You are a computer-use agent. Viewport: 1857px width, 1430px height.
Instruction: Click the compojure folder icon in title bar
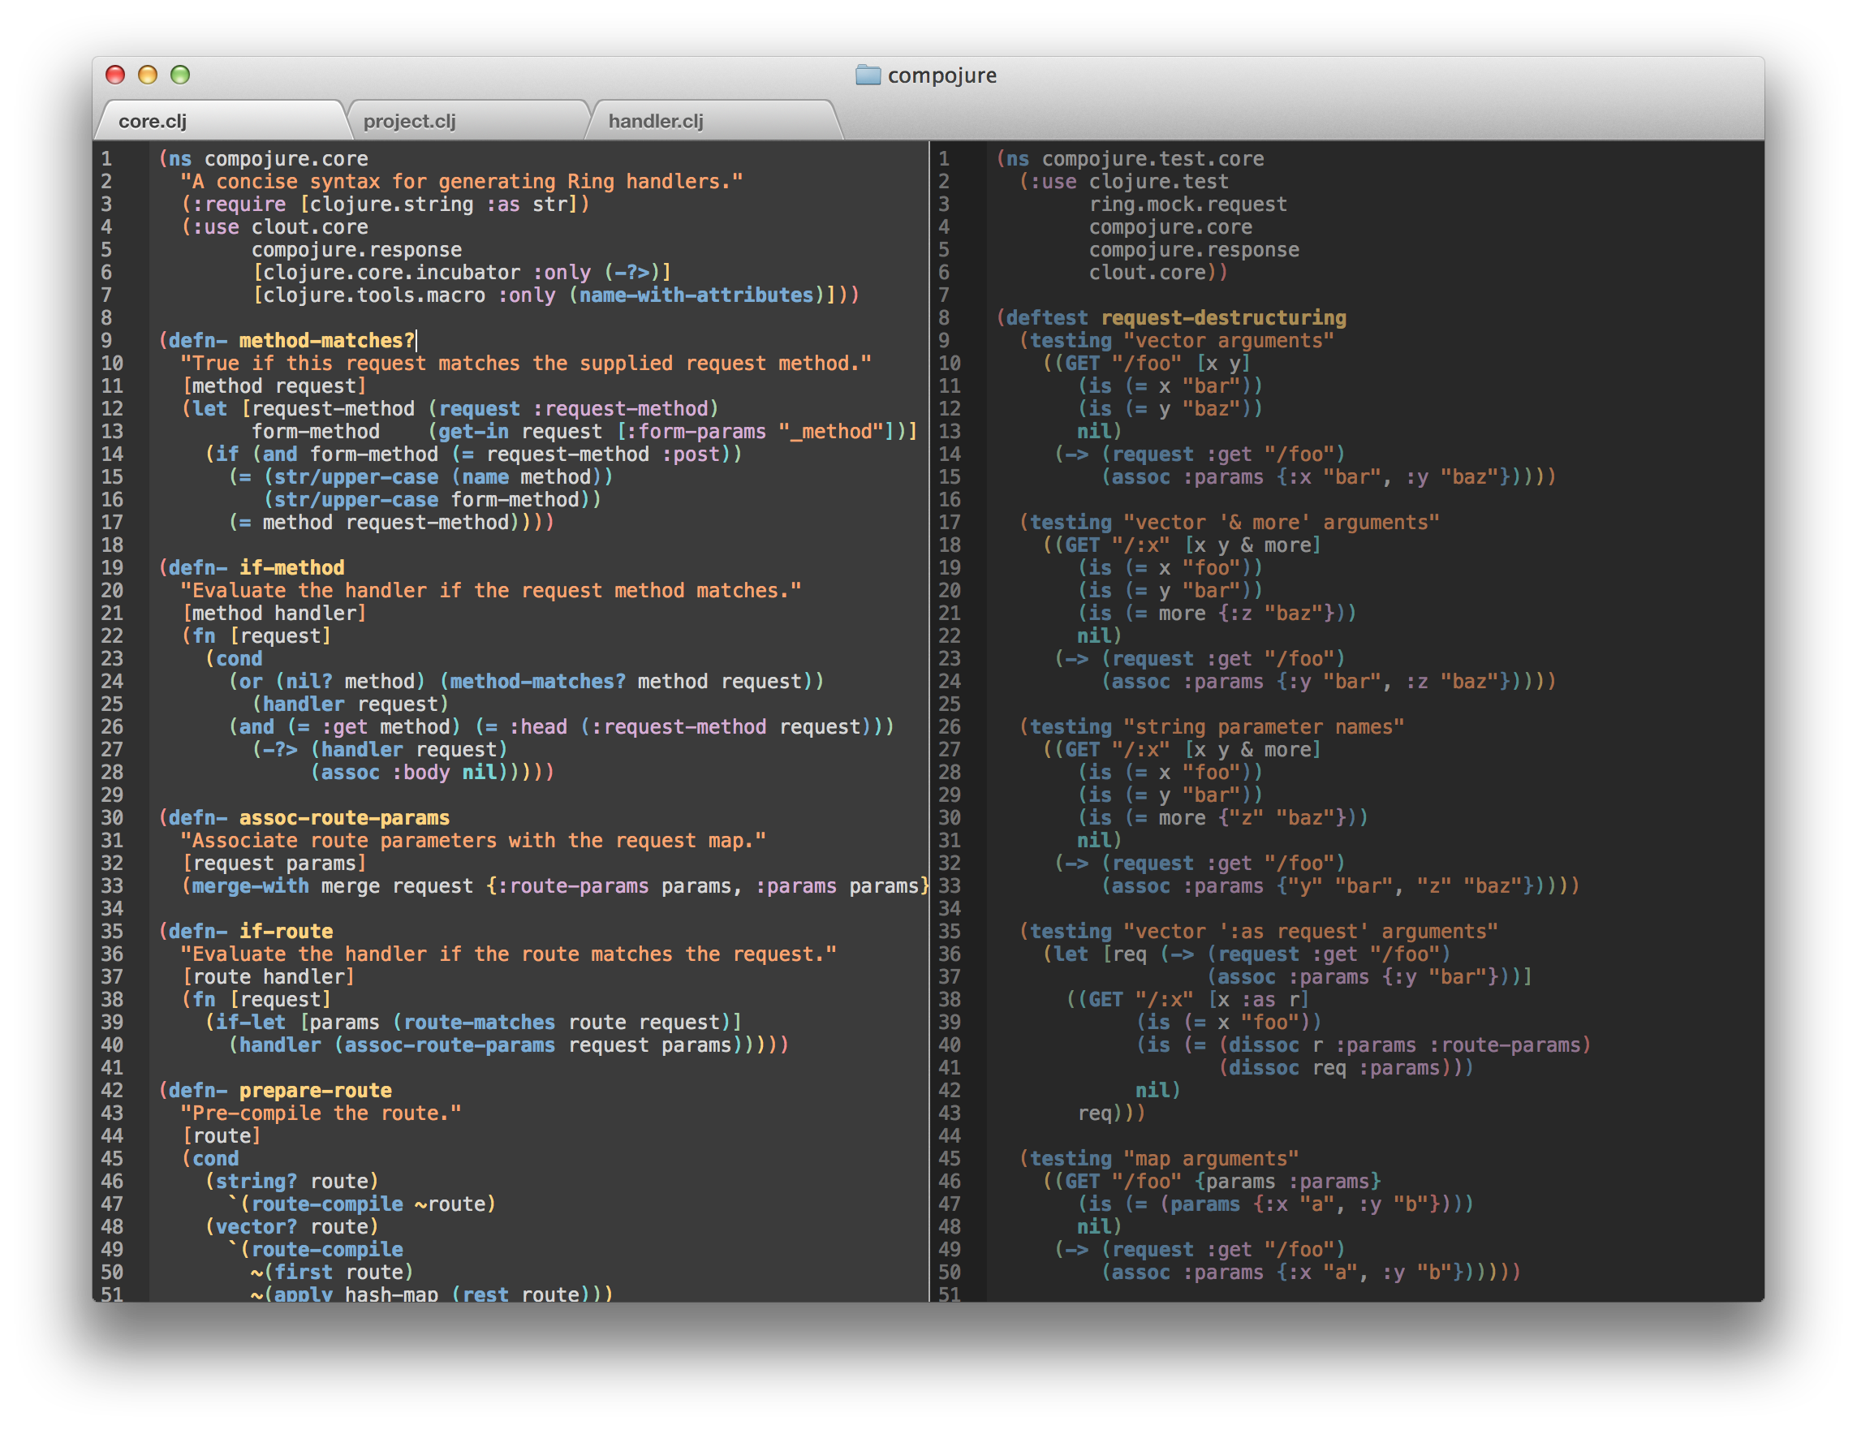[868, 75]
